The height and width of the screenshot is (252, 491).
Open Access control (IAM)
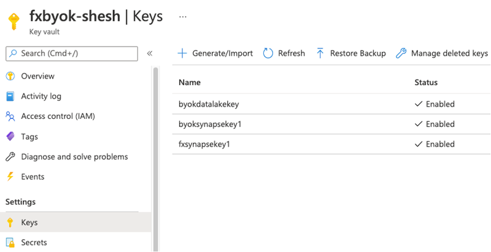point(58,116)
